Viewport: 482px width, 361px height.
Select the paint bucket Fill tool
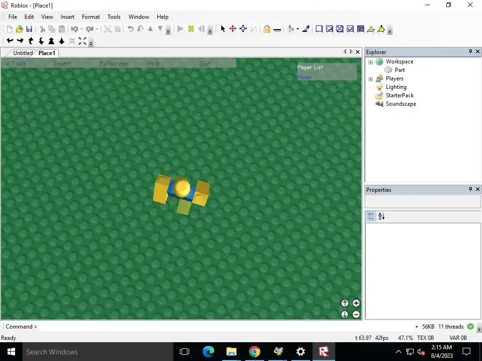pos(290,29)
